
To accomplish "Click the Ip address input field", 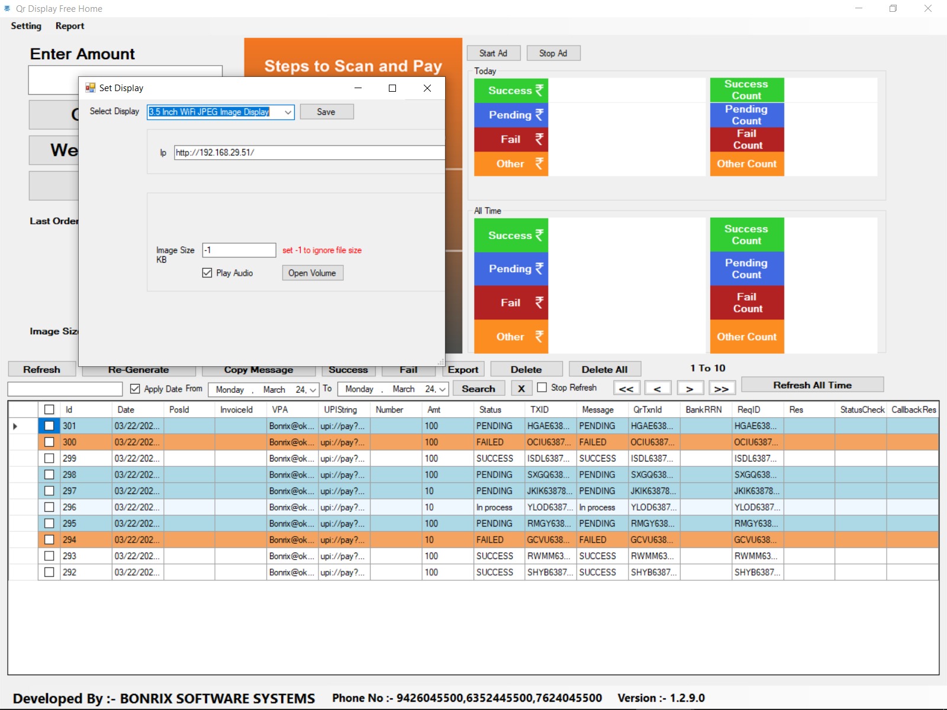I will (308, 153).
